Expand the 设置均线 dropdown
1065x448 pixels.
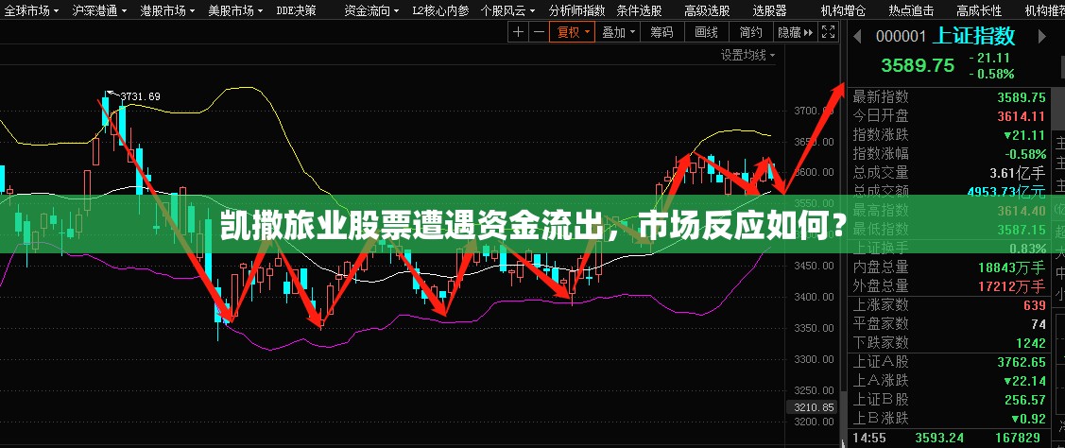click(747, 55)
